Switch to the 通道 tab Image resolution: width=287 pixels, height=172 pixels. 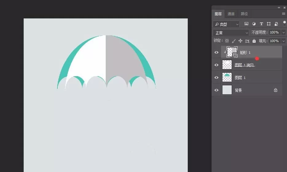click(231, 14)
